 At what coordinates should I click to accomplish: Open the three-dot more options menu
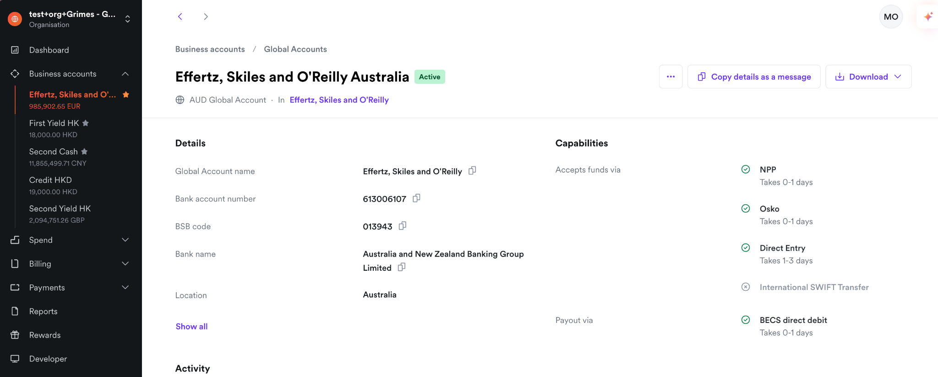(x=671, y=76)
